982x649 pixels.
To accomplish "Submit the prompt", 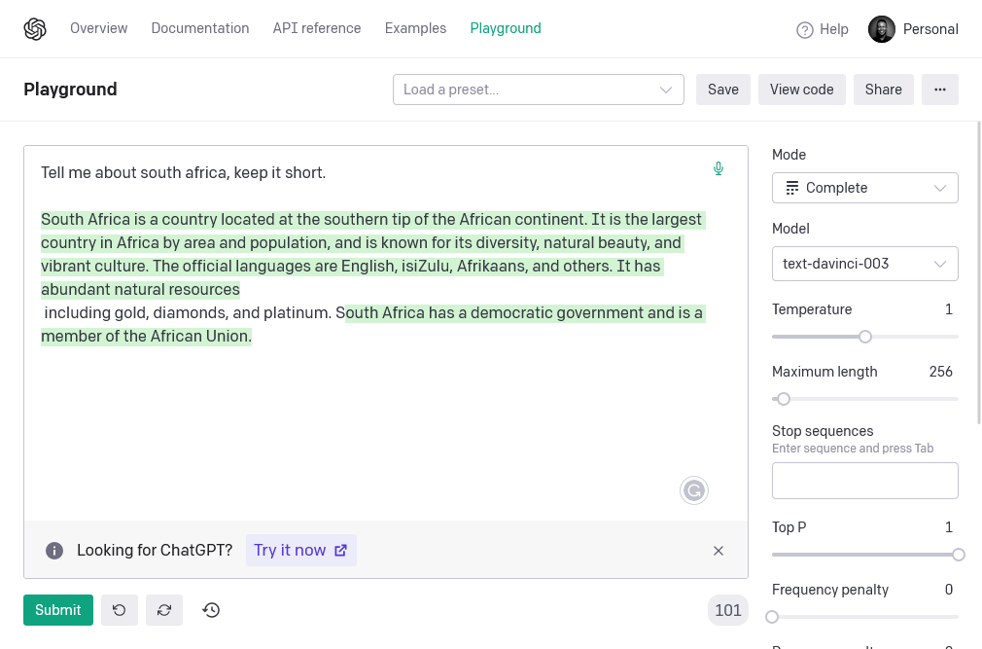I will pyautogui.click(x=57, y=610).
